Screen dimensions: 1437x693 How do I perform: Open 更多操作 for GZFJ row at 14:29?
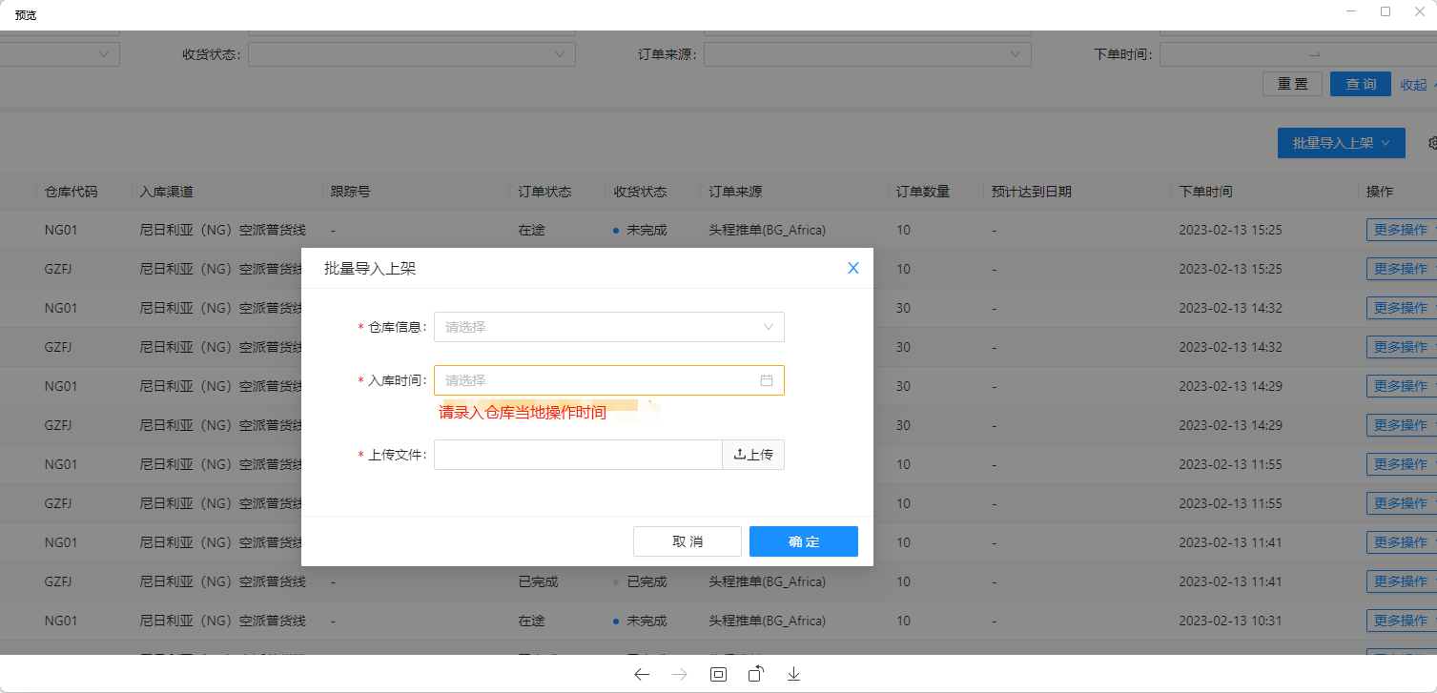pyautogui.click(x=1401, y=425)
